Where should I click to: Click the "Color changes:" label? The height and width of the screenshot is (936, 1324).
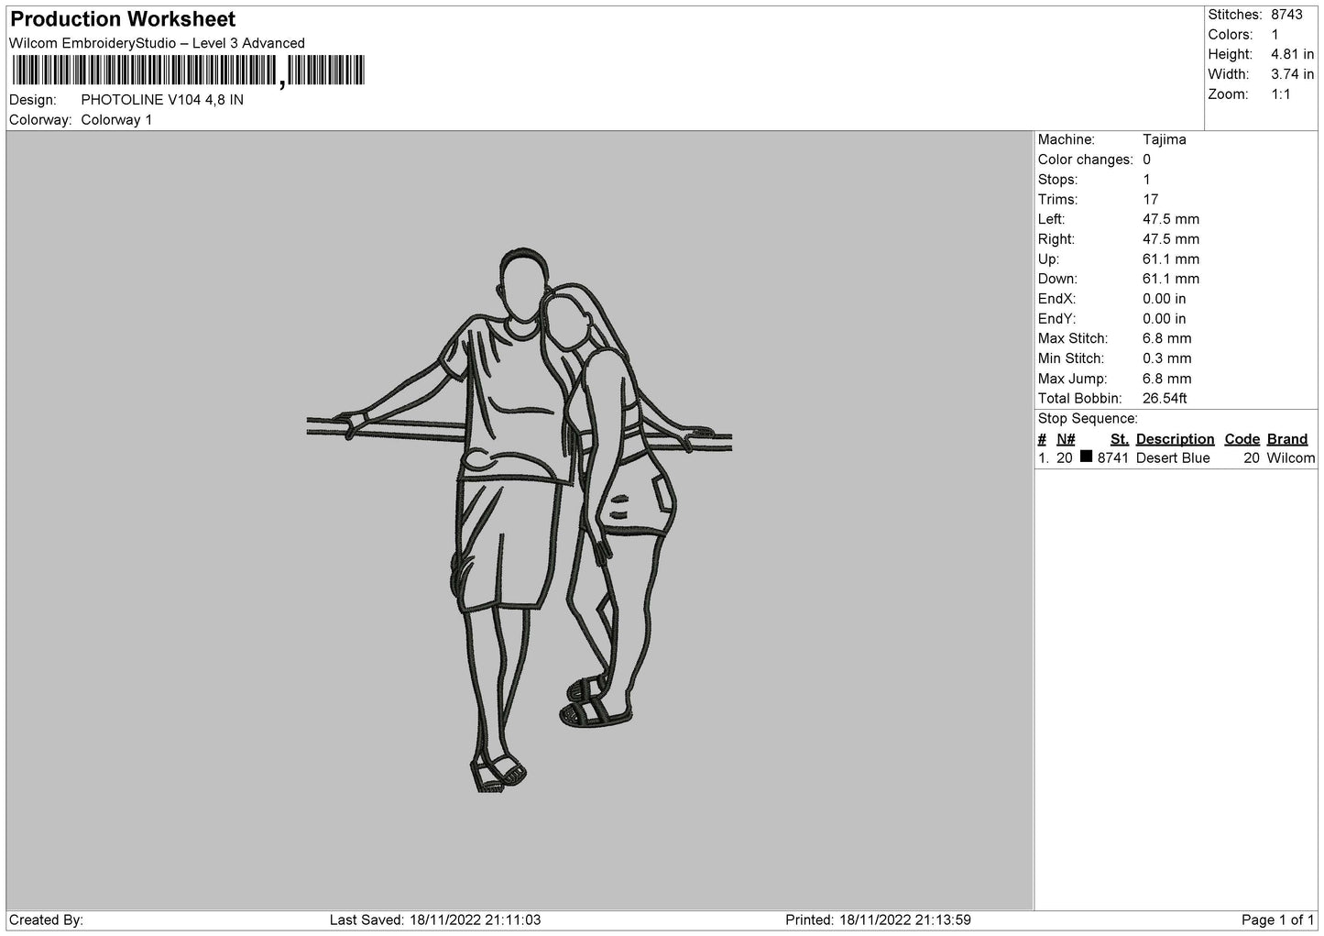1085,160
